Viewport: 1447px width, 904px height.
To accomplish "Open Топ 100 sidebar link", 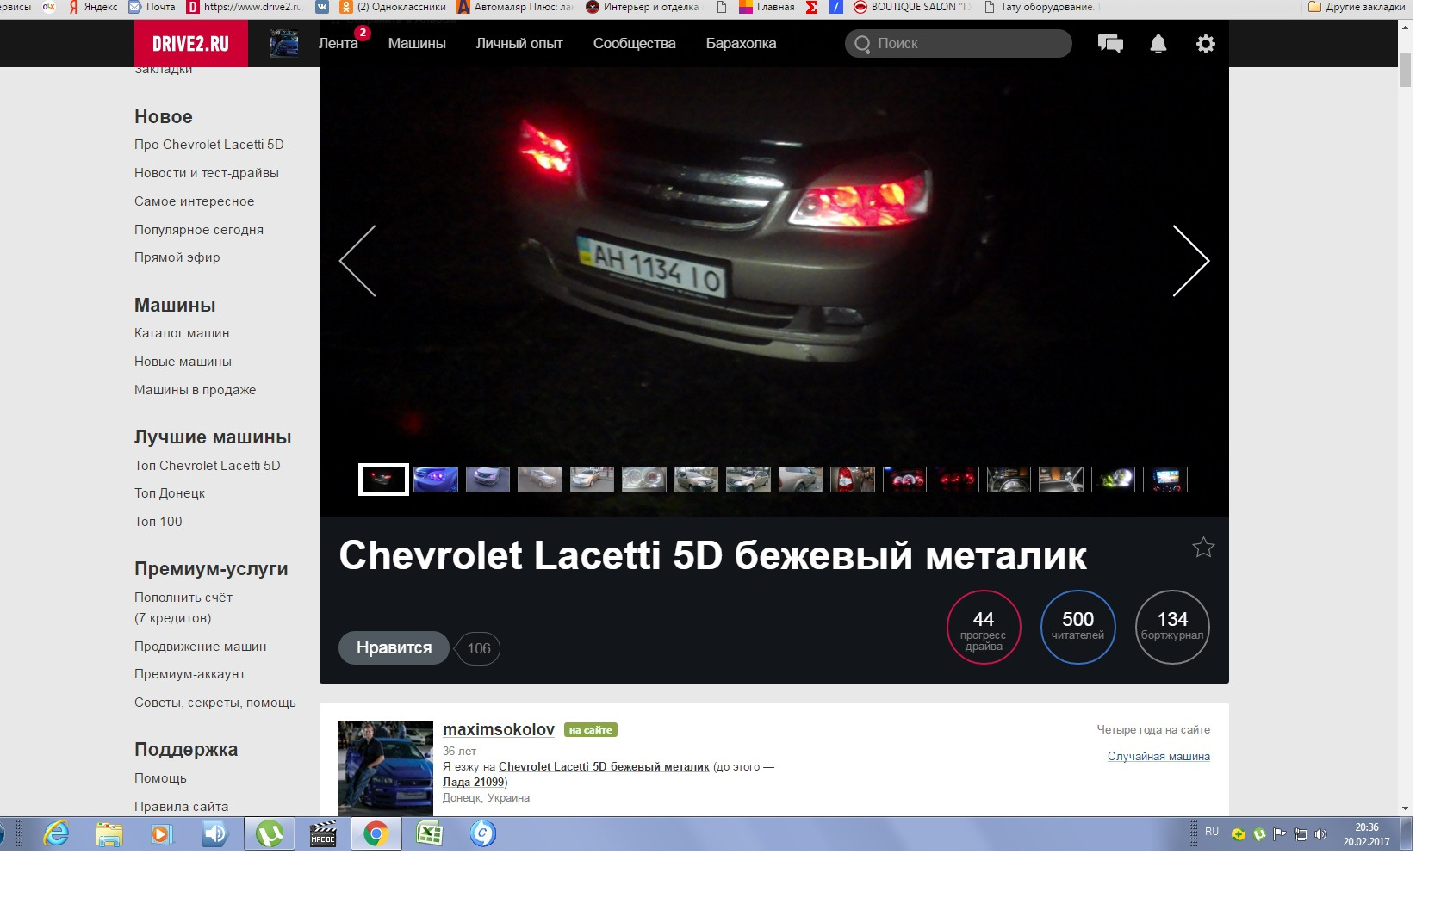I will pyautogui.click(x=158, y=522).
